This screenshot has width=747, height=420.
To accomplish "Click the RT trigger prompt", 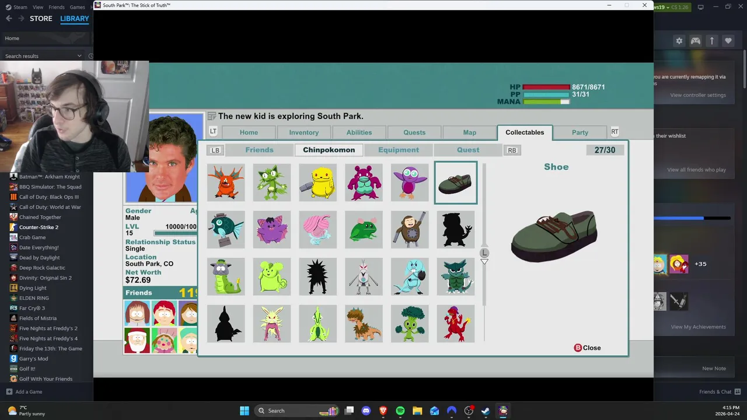I will tap(615, 132).
